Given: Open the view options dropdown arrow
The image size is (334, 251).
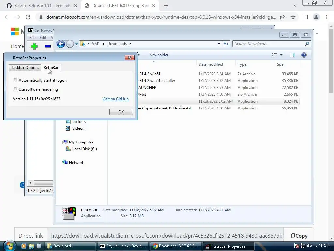Looking at the screenshot, I should click(x=281, y=55).
